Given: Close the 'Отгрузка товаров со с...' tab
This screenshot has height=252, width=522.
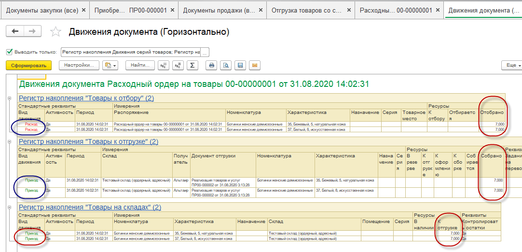Looking at the screenshot, I should click(x=349, y=10).
